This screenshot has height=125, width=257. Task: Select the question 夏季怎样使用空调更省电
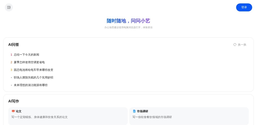pyautogui.click(x=29, y=62)
